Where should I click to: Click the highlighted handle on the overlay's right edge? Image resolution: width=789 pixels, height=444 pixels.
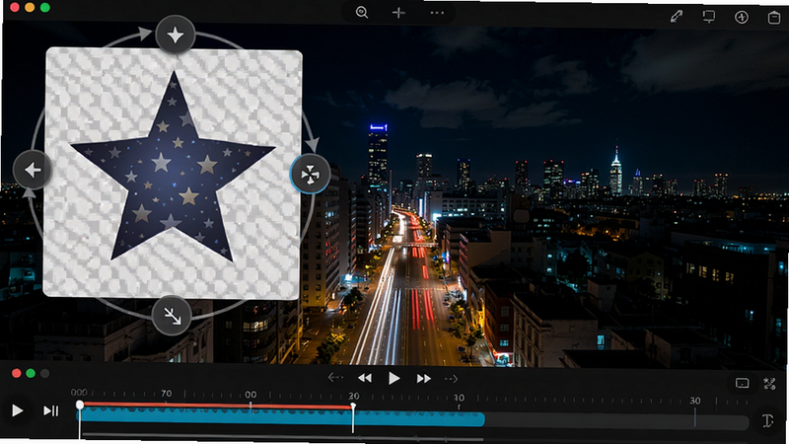click(310, 175)
